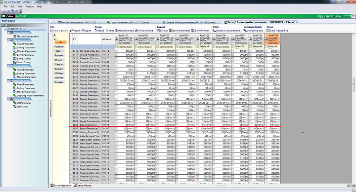Image resolution: width=356 pixels, height=192 pixels.
Task: Collapse the parameter category panel arrow
Action: (x=54, y=36)
